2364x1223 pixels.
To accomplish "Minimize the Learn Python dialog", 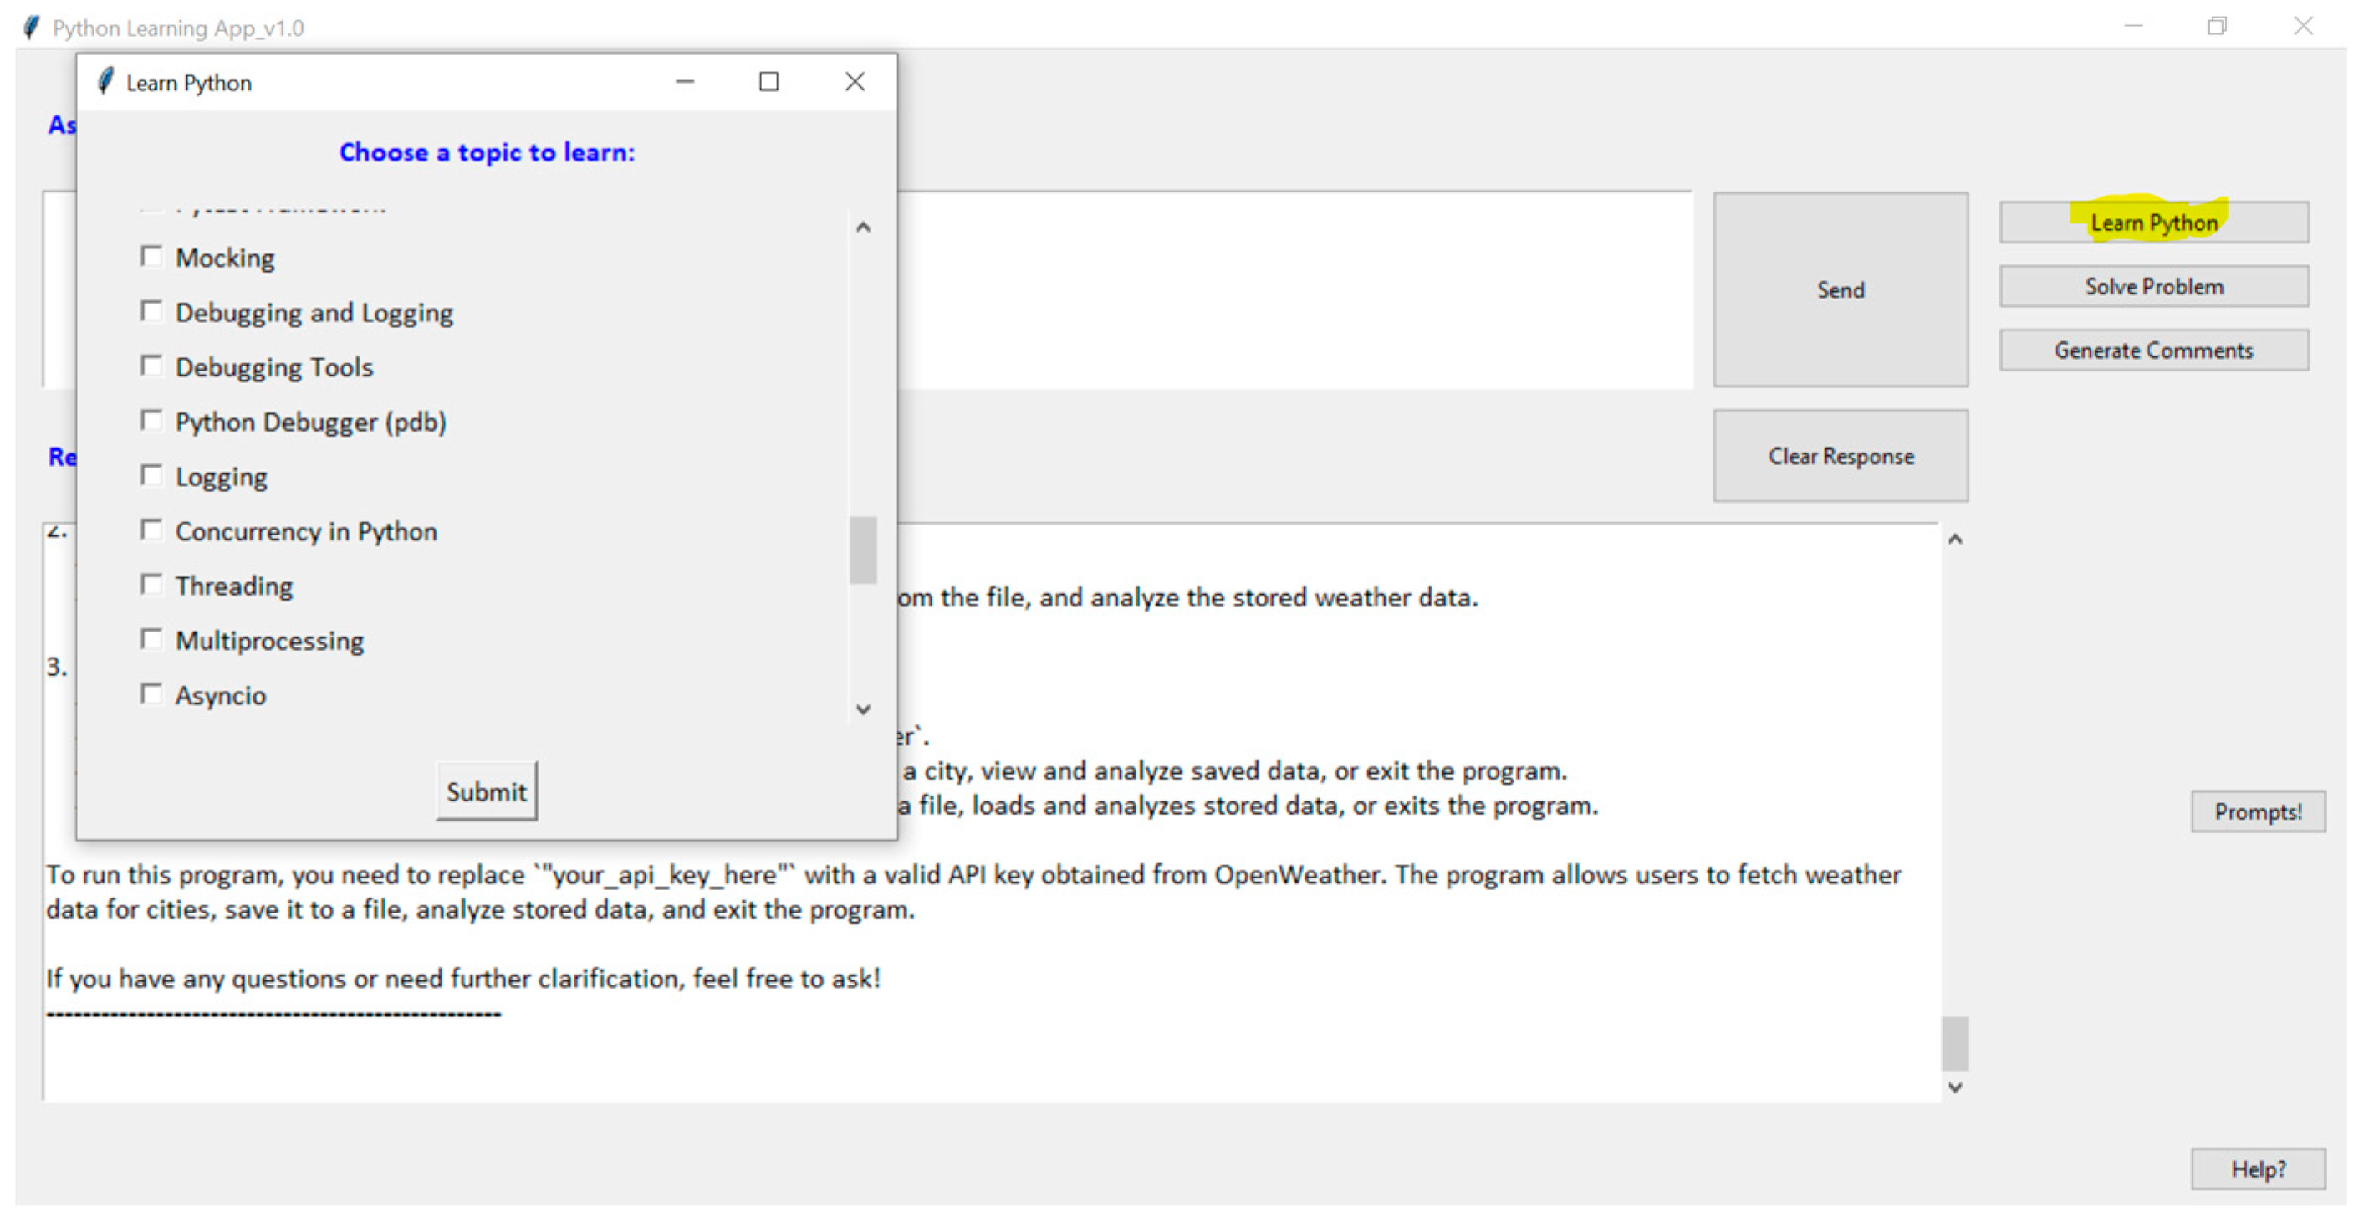I will [x=685, y=82].
